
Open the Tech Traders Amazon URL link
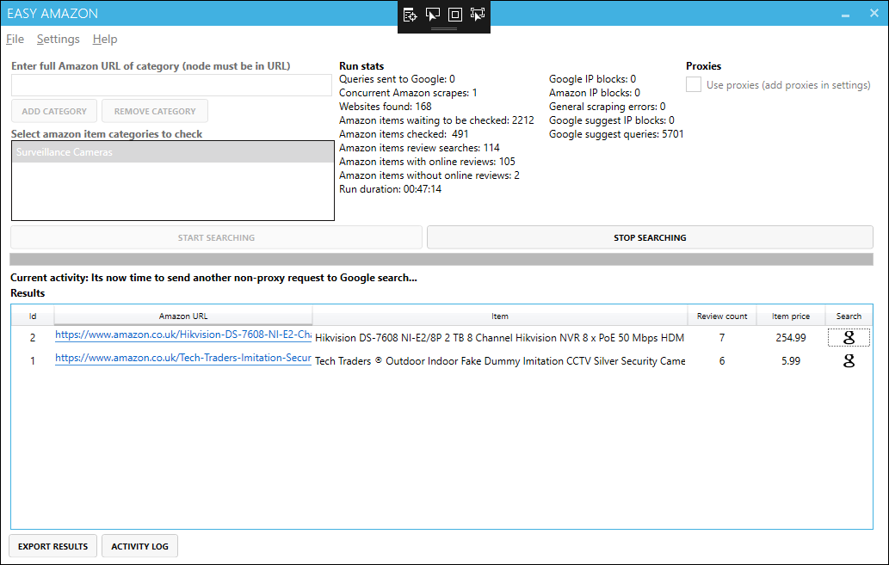[182, 359]
